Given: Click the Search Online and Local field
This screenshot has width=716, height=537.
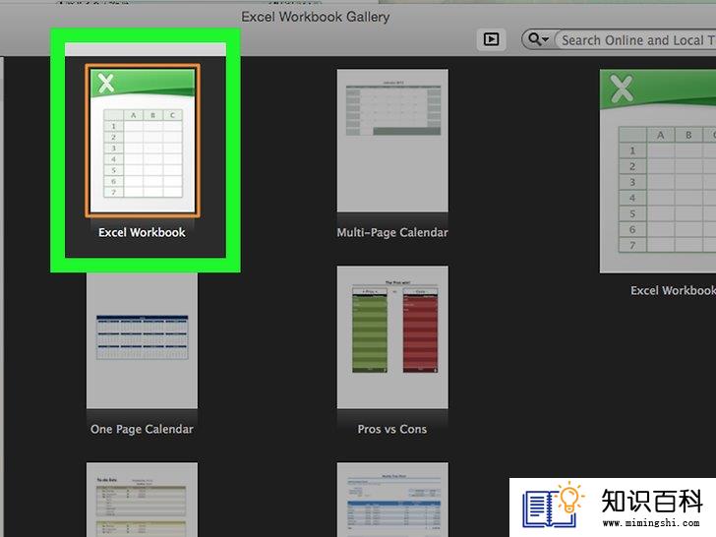Looking at the screenshot, I should point(635,40).
